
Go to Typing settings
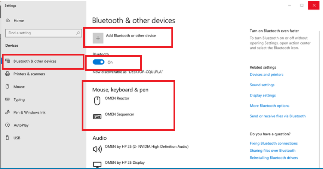(x=19, y=100)
